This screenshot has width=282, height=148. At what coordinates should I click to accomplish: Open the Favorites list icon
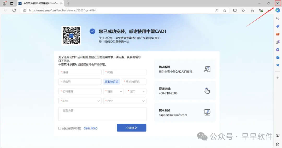point(244,10)
